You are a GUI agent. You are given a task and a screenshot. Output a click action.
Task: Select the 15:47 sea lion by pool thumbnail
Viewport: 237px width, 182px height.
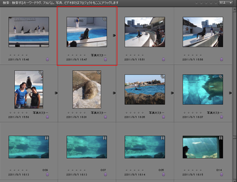tap(87, 32)
